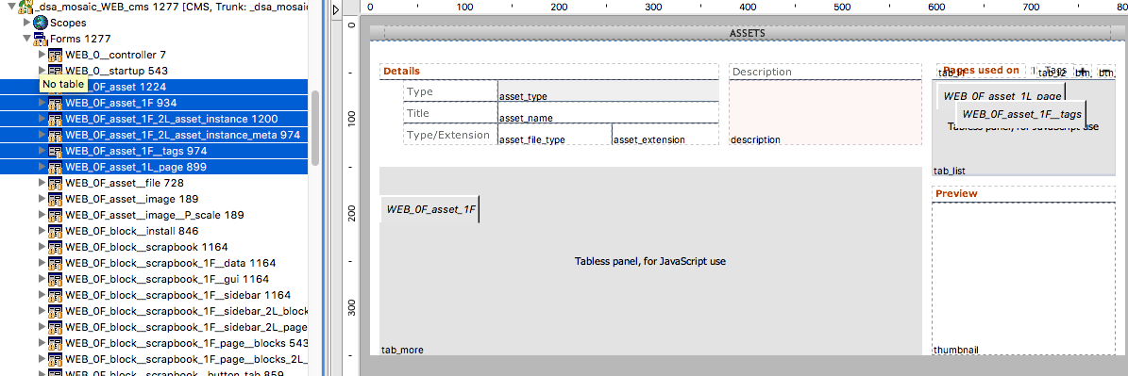Click the WEB_0F_block__scrapbook_1F__gui form icon
Image resolution: width=1128 pixels, height=376 pixels.
55,279
